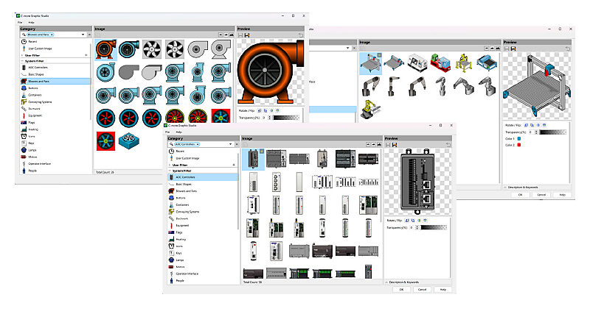
Task: Select ADC Controllers in Blowers and Fans window
Action: [x=55, y=68]
